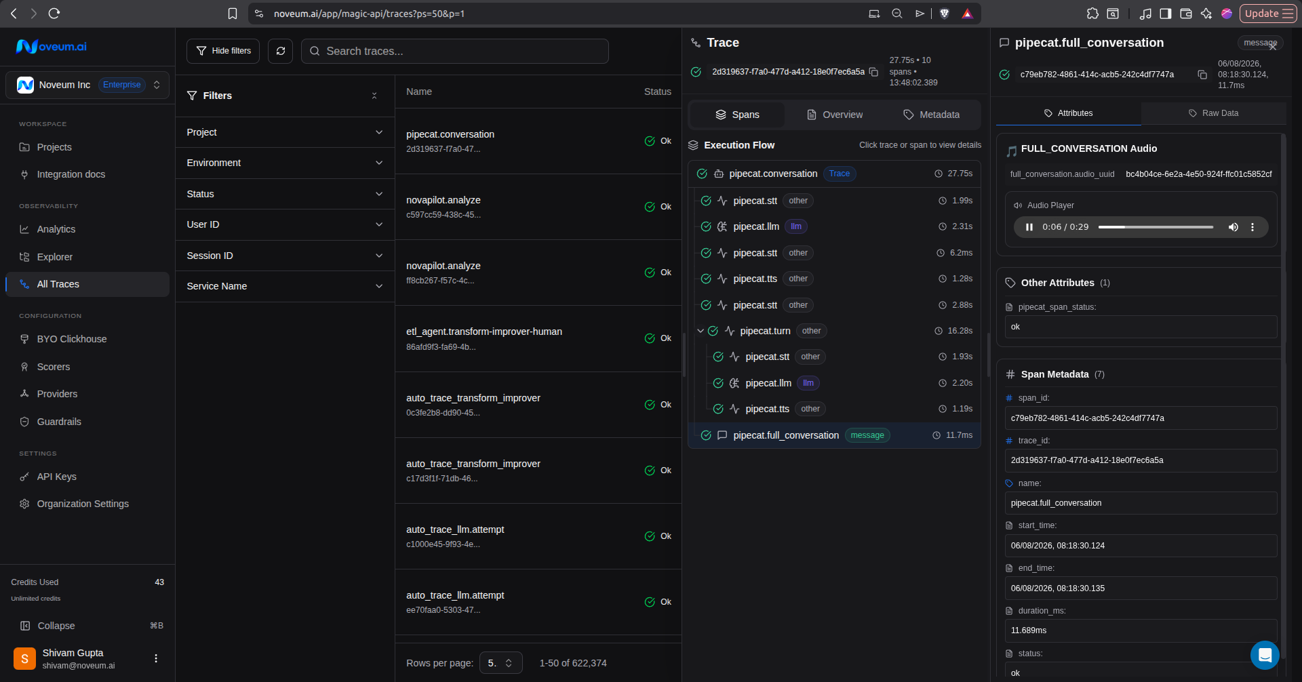
Task: Select pipecat.tts span of 1.19s
Action: point(834,409)
